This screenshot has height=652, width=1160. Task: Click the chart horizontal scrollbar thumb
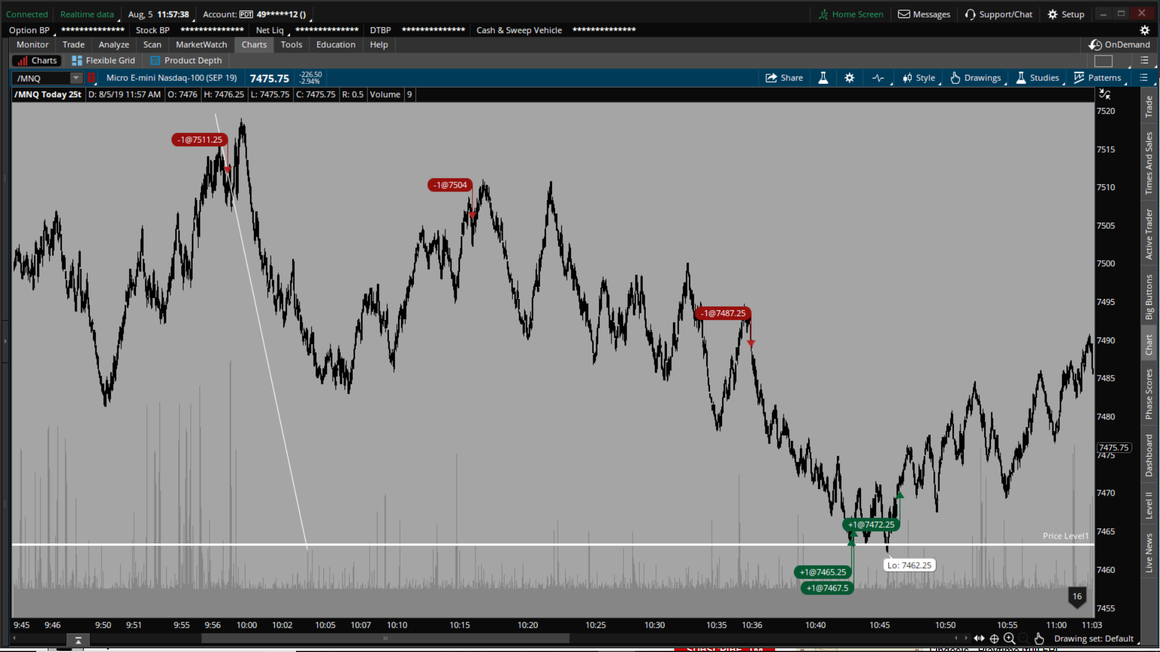(385, 638)
